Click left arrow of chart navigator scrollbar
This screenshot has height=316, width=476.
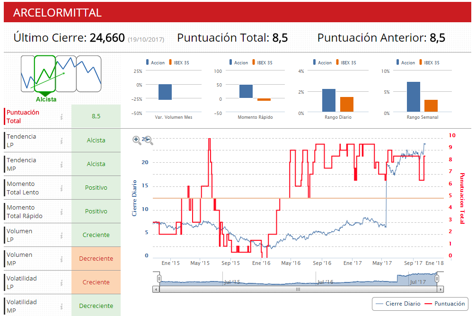click(156, 290)
